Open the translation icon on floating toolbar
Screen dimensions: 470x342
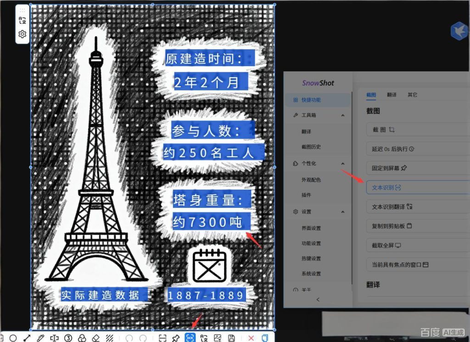[22, 20]
